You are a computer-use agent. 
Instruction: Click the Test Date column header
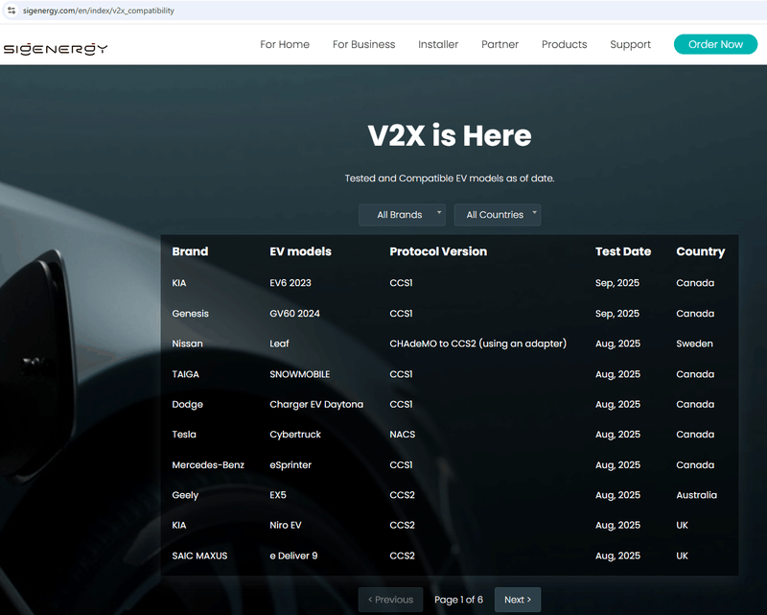coord(623,251)
